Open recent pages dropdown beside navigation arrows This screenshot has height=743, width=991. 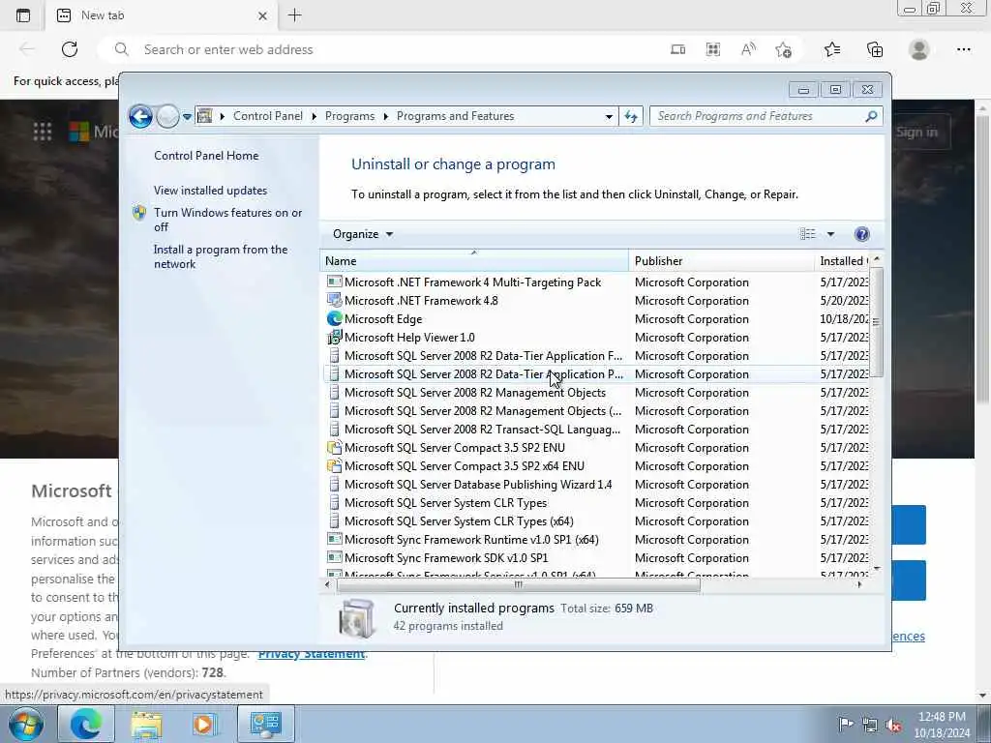coord(187,117)
